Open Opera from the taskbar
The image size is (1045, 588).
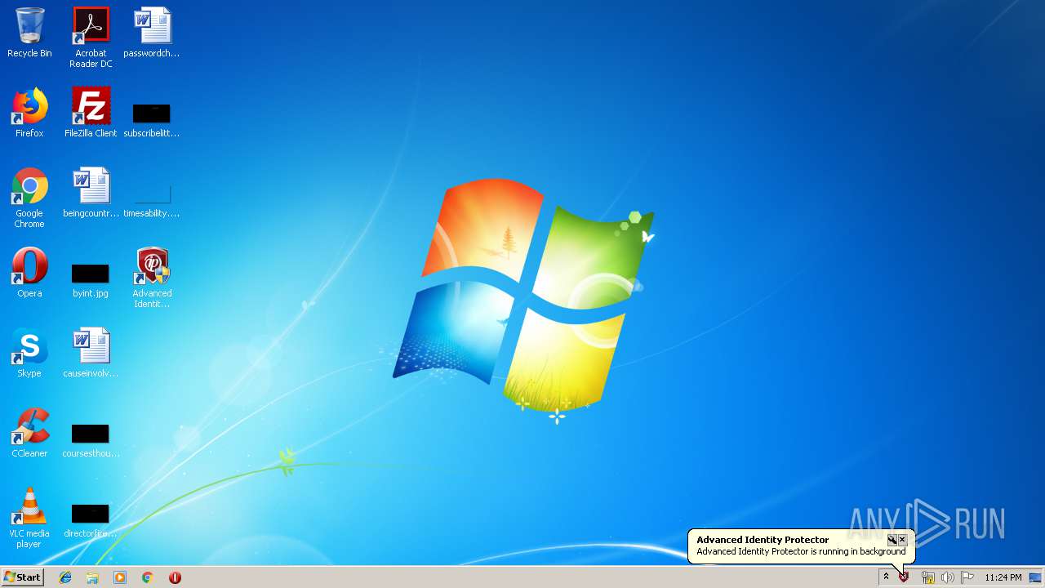click(175, 577)
